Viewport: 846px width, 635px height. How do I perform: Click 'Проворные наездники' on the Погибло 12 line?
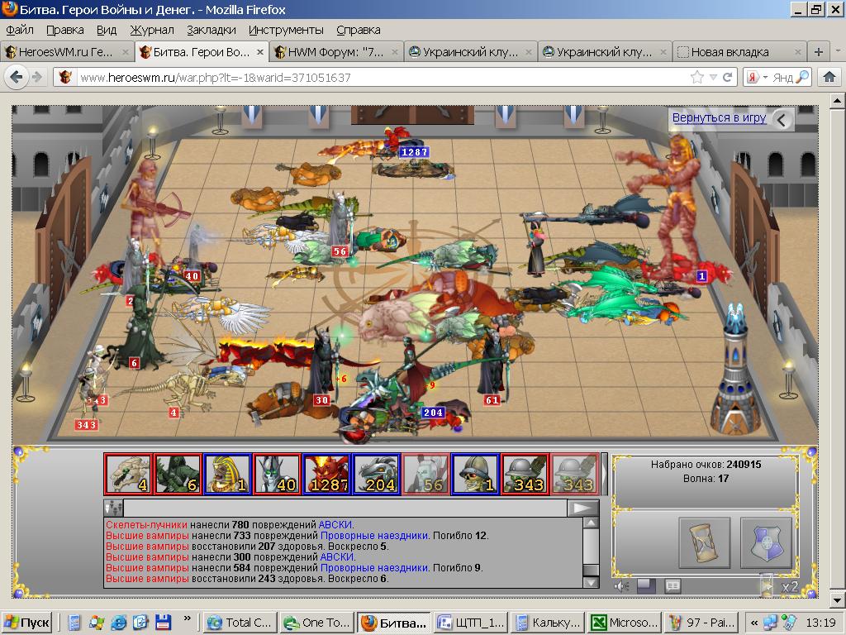[374, 536]
